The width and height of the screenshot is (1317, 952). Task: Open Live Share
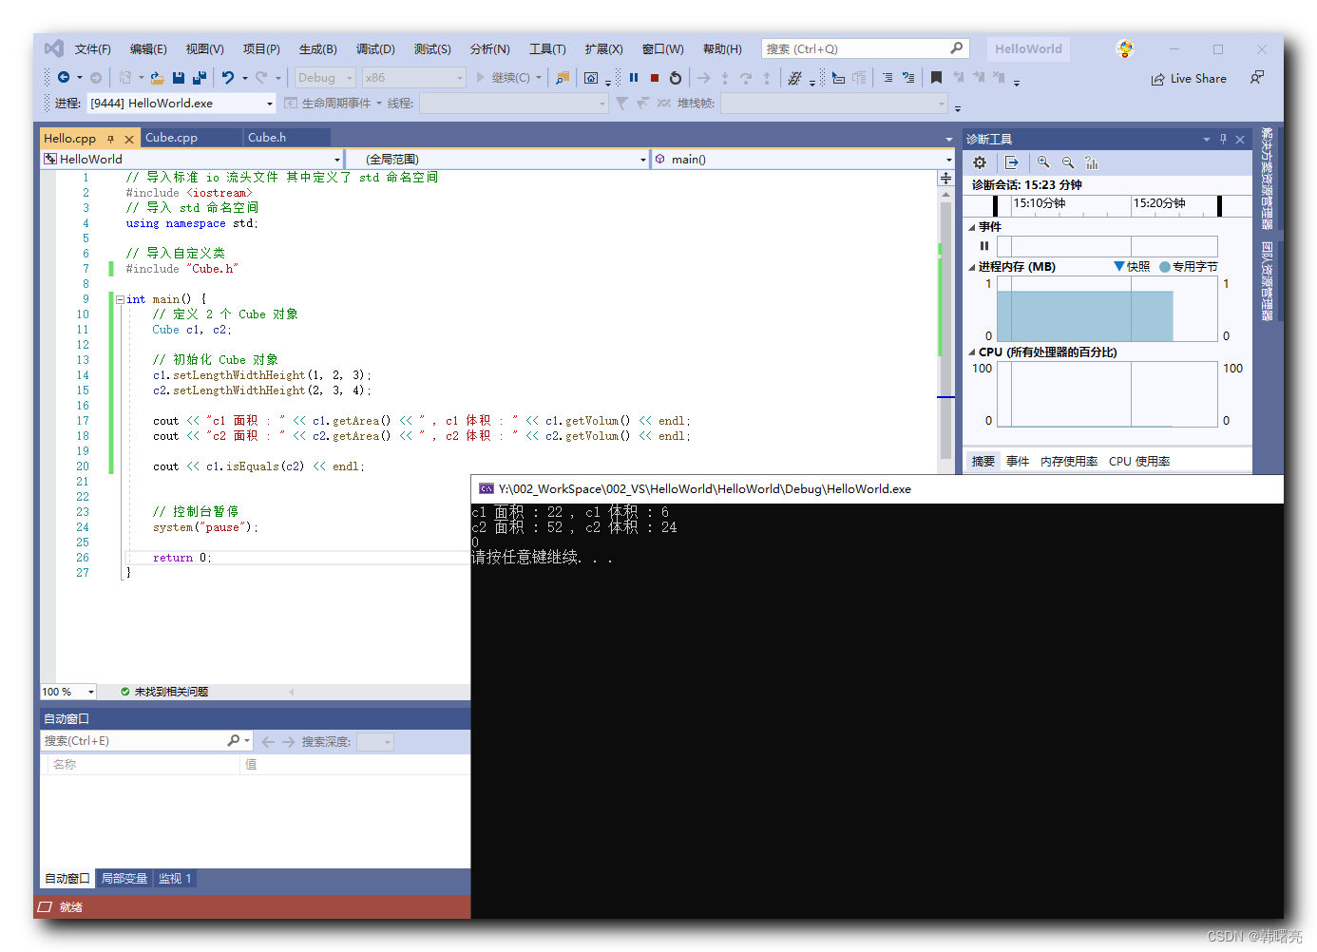tap(1189, 79)
